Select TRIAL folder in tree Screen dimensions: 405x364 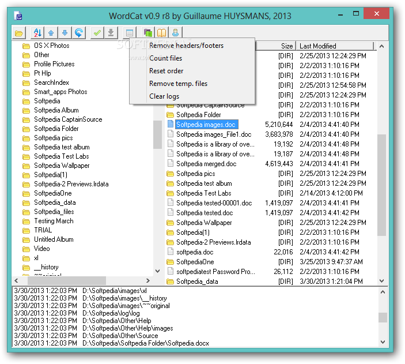point(43,230)
